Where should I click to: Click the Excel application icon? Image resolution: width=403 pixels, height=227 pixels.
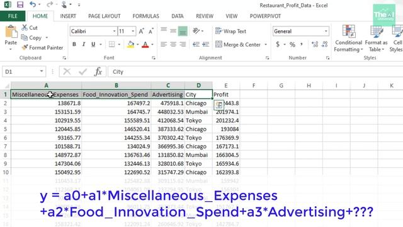coord(8,4)
